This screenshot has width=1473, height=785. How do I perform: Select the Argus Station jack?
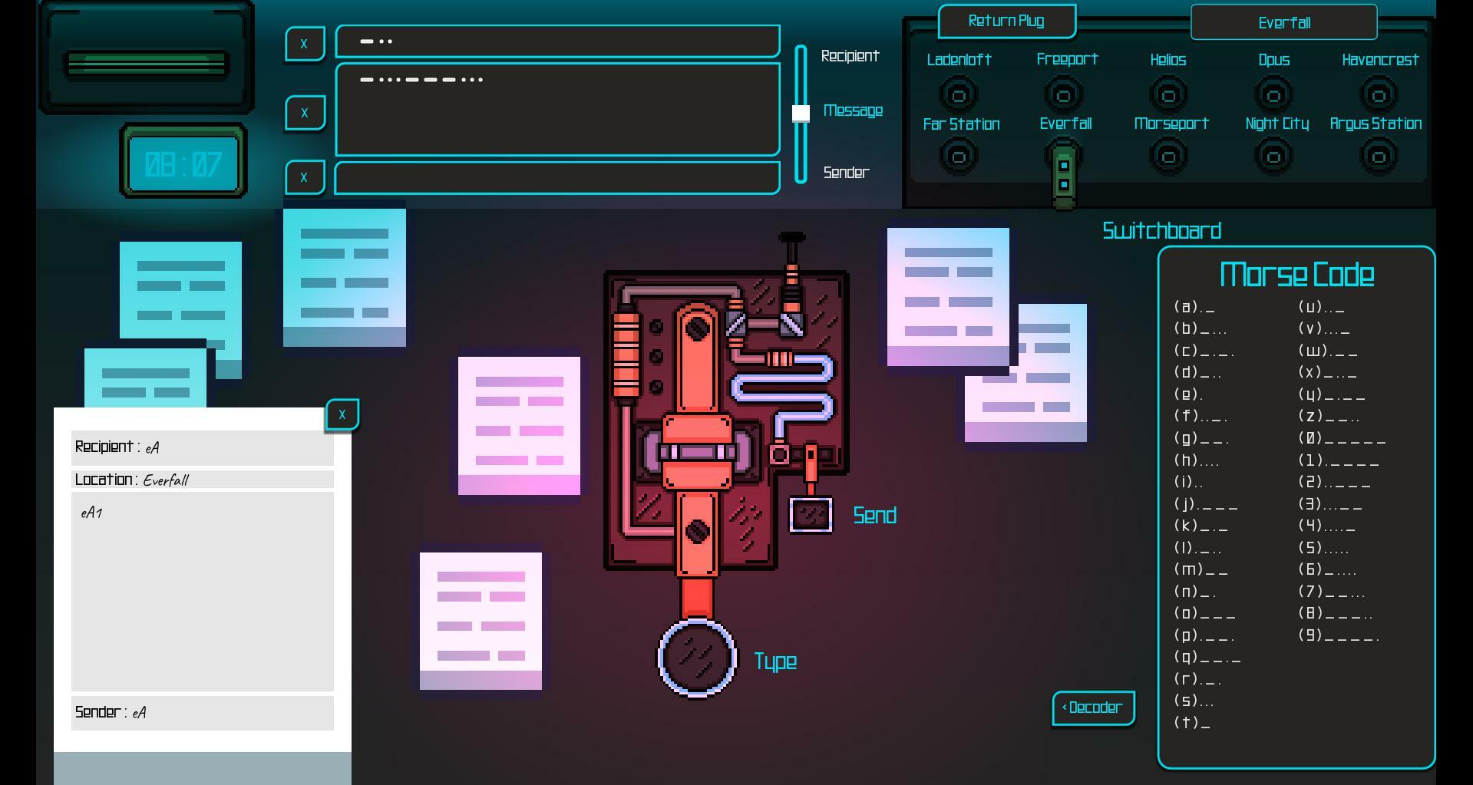(1379, 157)
